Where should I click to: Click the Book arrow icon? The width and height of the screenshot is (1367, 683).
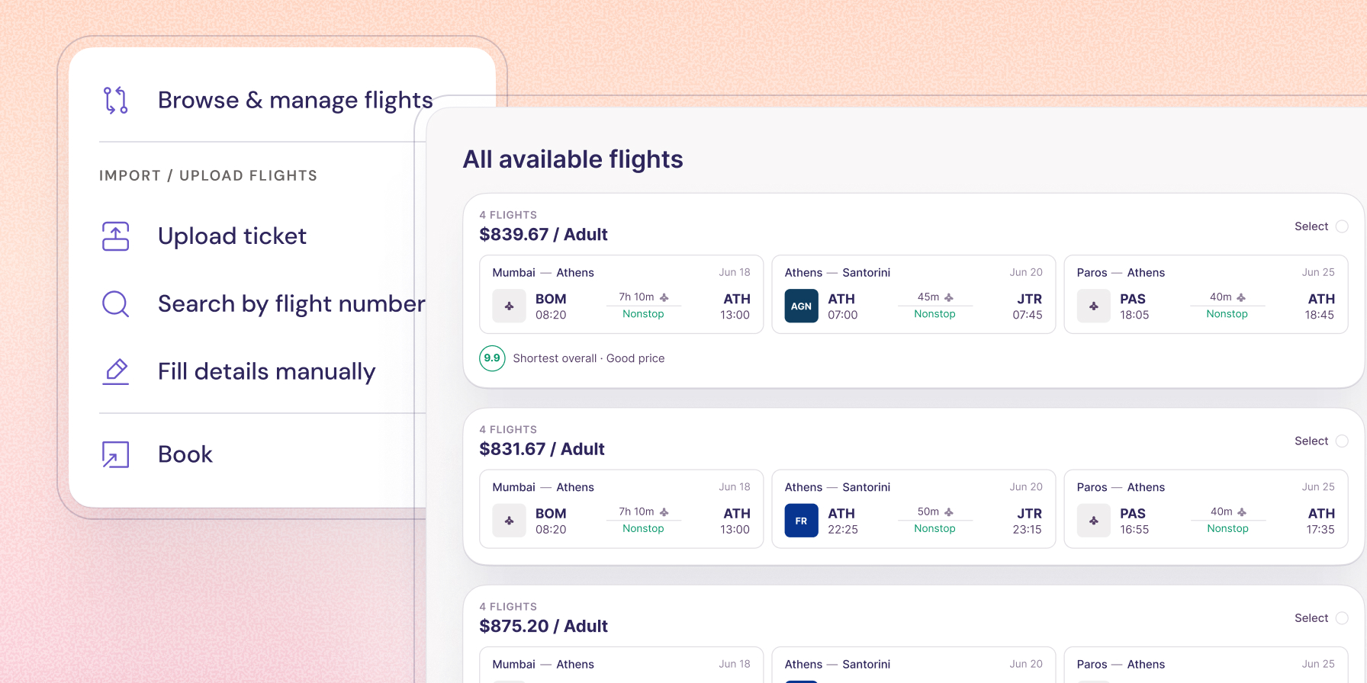coord(116,454)
